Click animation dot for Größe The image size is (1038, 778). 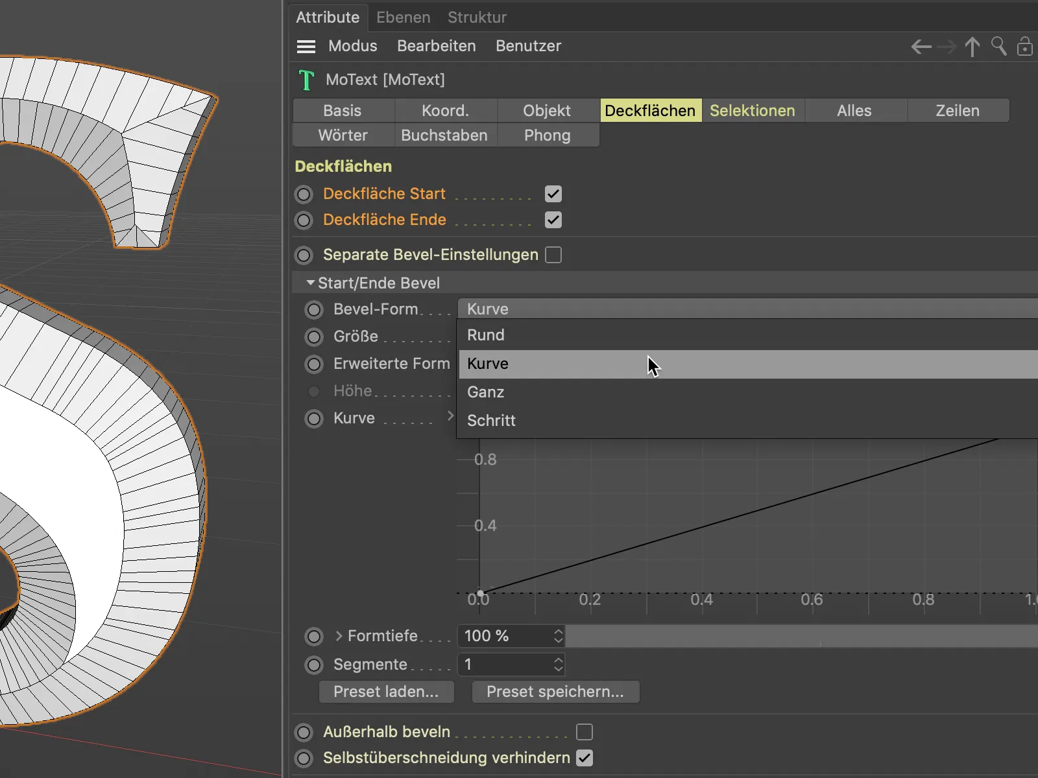coord(314,337)
